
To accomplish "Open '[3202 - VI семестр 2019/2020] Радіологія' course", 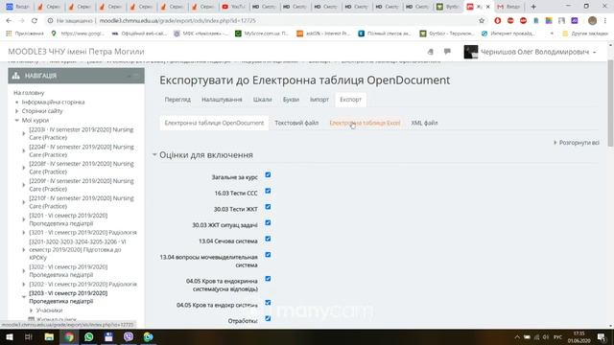I will [83, 285].
